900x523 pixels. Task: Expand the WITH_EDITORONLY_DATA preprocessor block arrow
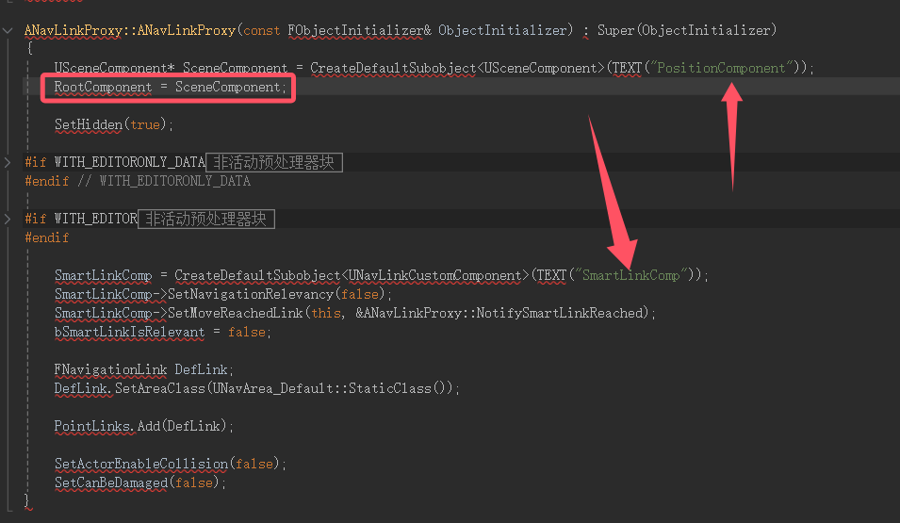[x=8, y=162]
